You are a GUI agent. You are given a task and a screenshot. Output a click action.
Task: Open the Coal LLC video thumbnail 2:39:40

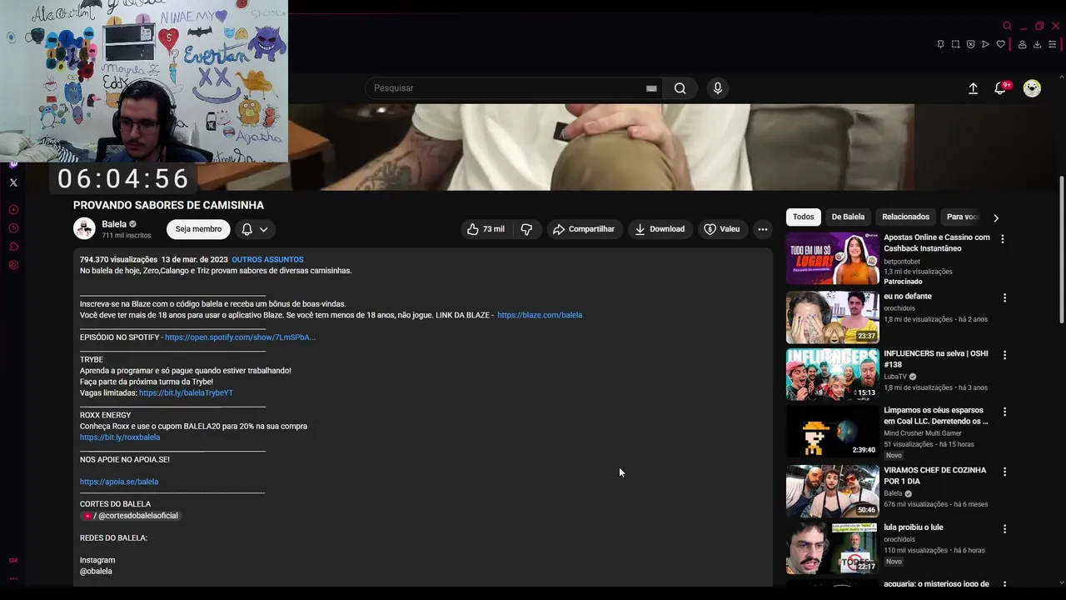pos(833,432)
